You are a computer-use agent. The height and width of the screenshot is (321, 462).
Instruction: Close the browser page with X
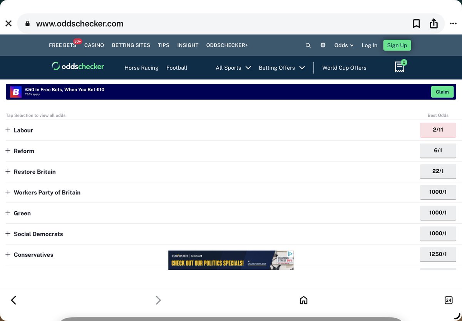coord(8,23)
